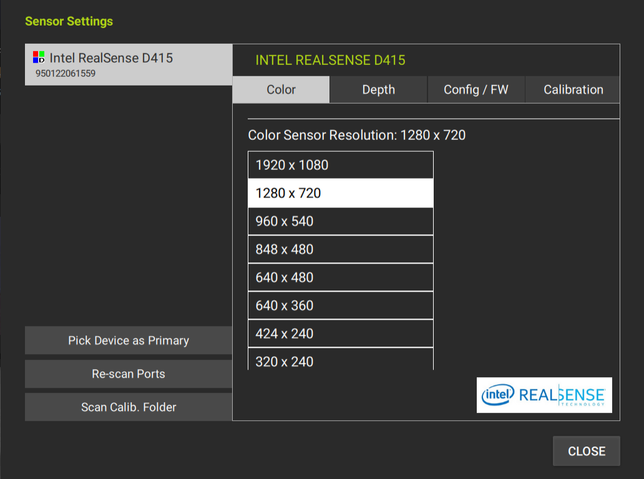This screenshot has height=479, width=644.
Task: Select the highlighted 1280 x 720 resolution
Action: point(341,193)
